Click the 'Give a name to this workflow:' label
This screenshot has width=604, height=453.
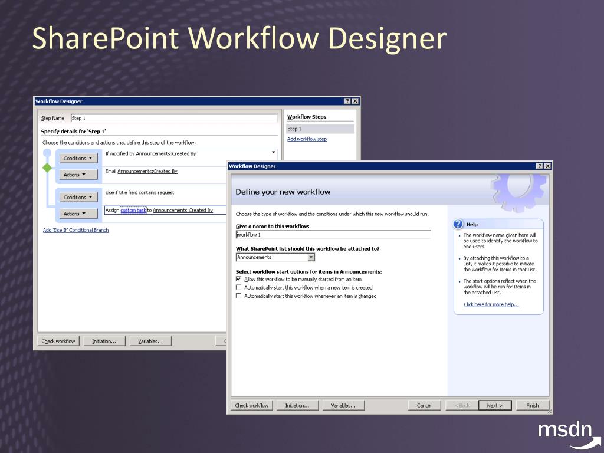coord(273,226)
